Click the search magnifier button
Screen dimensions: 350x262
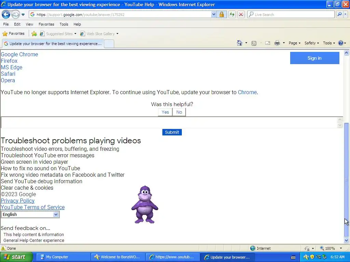339,14
